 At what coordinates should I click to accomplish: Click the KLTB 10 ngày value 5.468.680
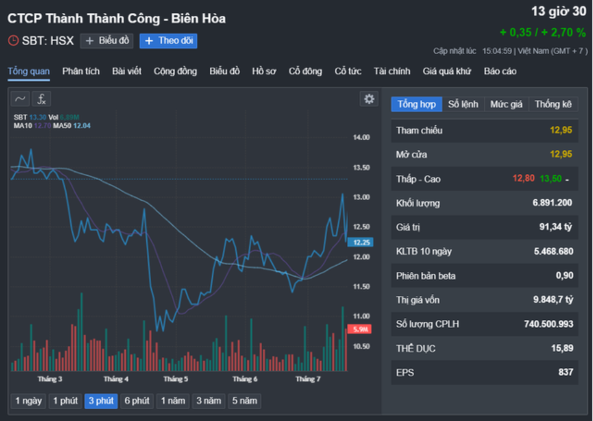(x=554, y=251)
